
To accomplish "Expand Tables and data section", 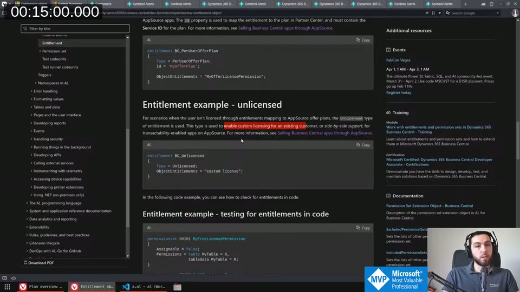I will pos(31,107).
